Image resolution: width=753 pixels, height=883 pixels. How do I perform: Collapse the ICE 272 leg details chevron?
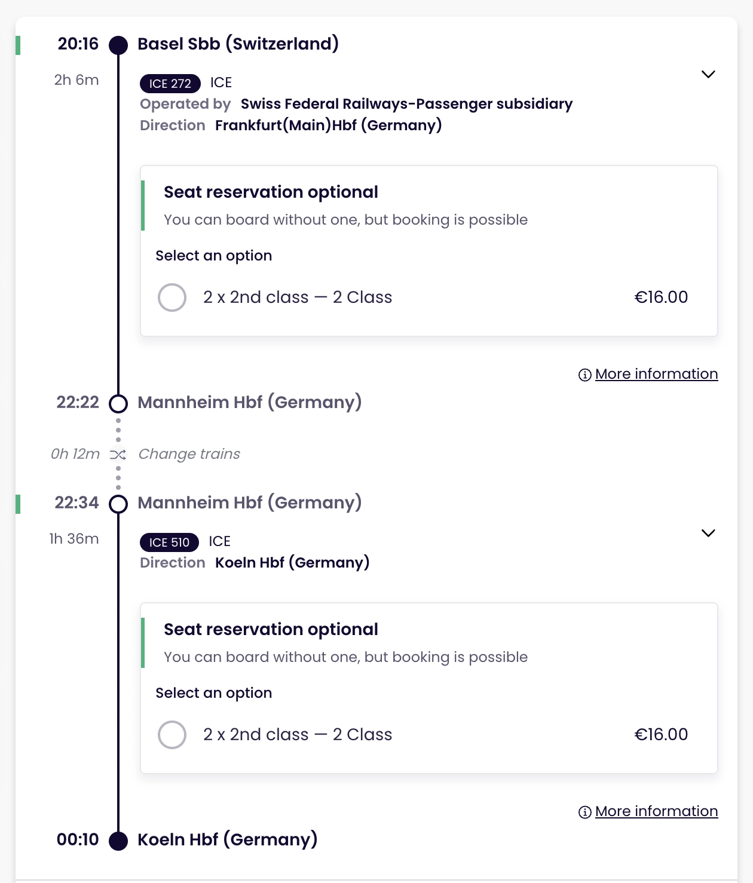coord(708,74)
